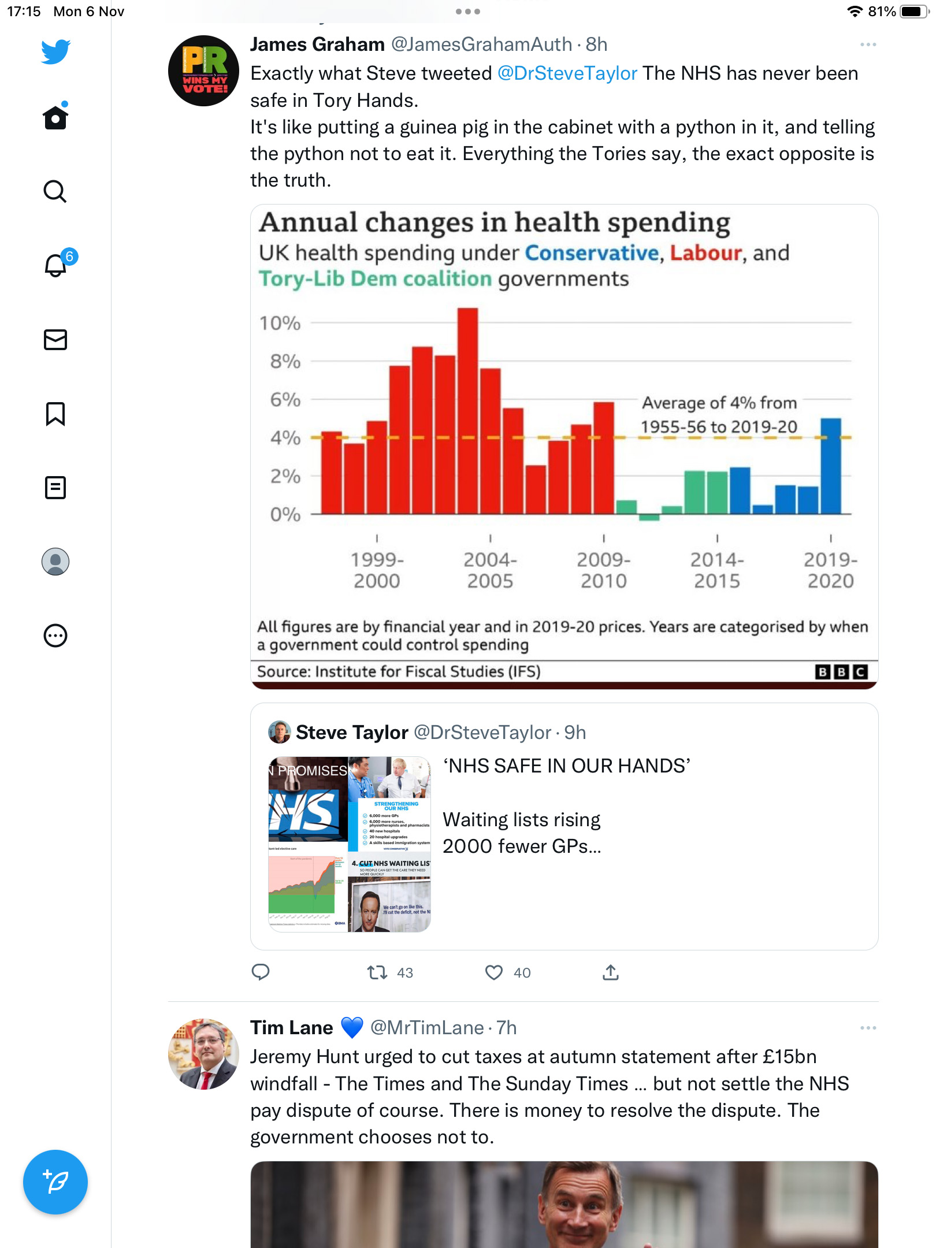Image resolution: width=936 pixels, height=1248 pixels.
Task: Open options for Tim Lane's tweet
Action: (868, 1028)
